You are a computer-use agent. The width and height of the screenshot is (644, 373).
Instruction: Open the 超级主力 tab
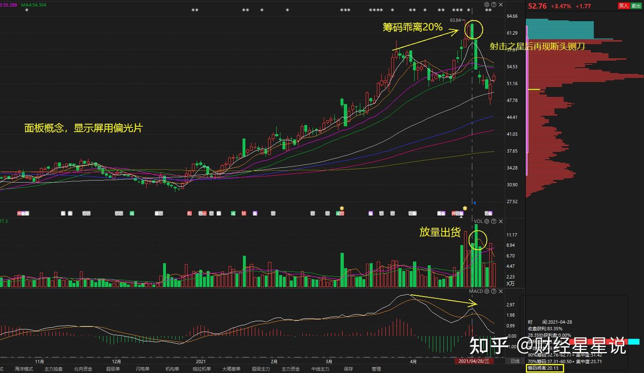(x=261, y=369)
